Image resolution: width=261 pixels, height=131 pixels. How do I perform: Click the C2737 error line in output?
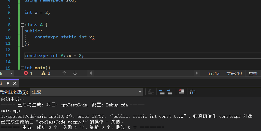[126, 116]
